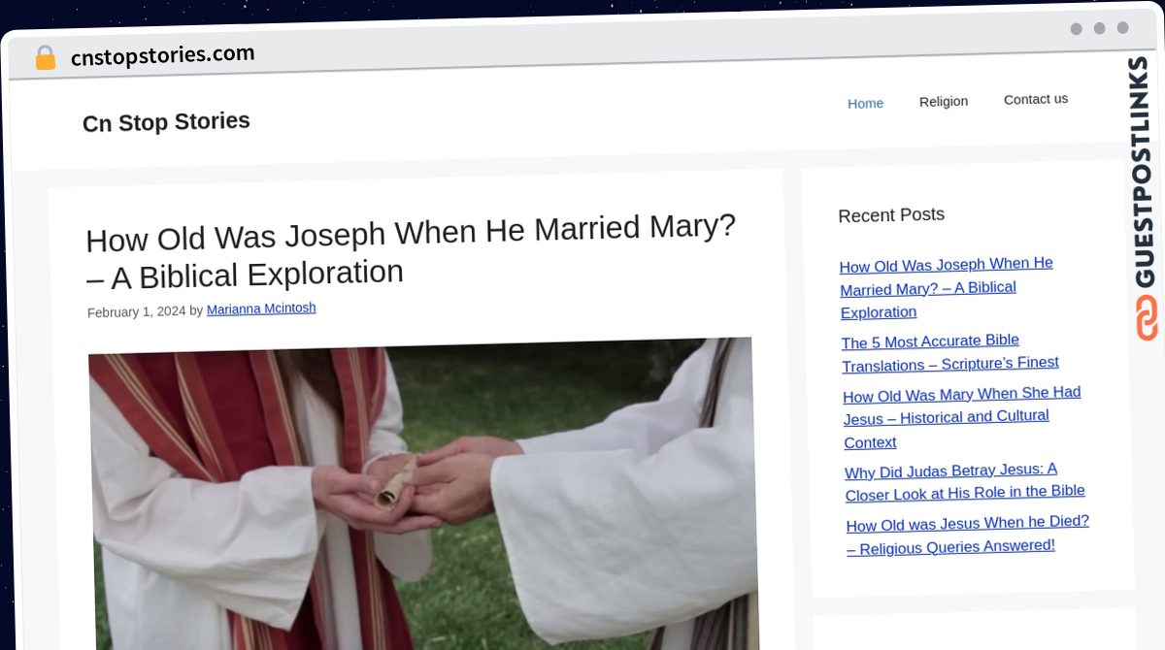Click the February 1, 2024 post date
The image size is (1165, 650).
point(136,311)
